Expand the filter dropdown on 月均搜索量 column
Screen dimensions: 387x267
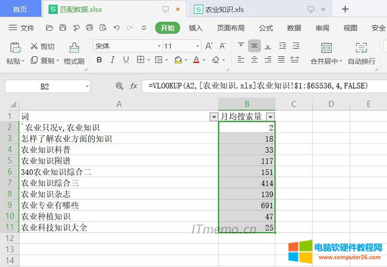click(270, 117)
